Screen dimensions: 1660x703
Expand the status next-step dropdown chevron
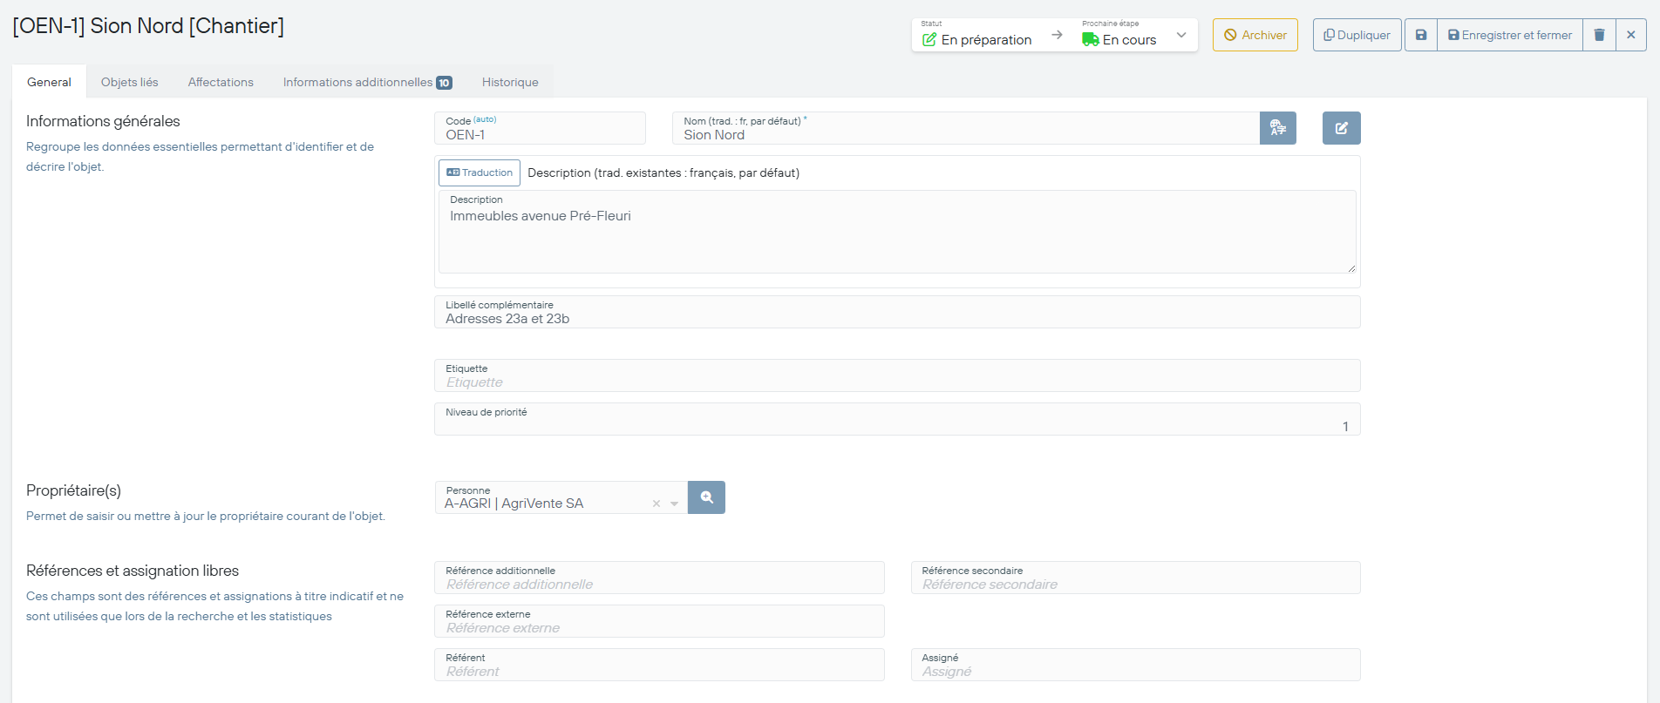(1181, 36)
